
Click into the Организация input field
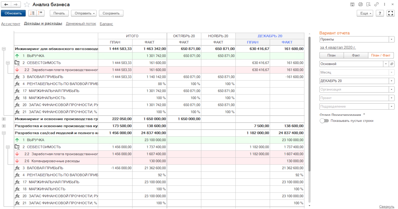pos(354,89)
